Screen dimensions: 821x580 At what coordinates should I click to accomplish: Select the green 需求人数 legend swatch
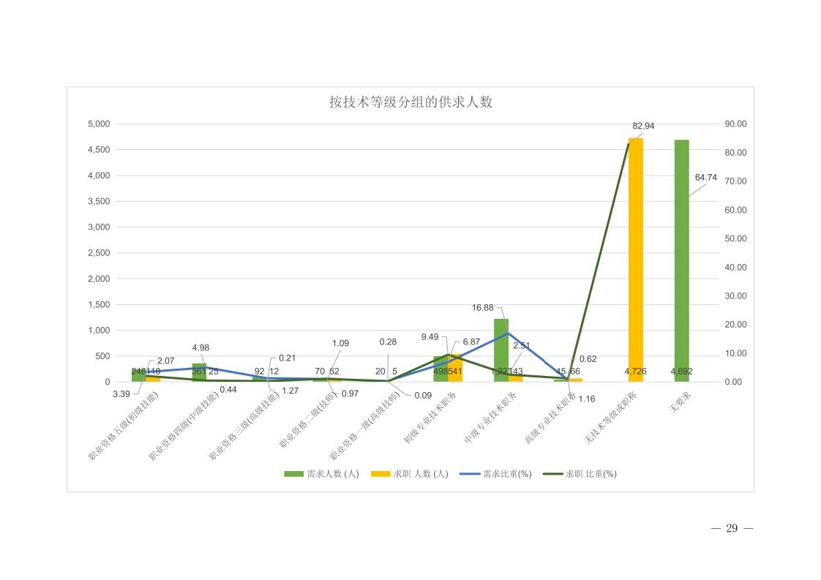pyautogui.click(x=293, y=474)
